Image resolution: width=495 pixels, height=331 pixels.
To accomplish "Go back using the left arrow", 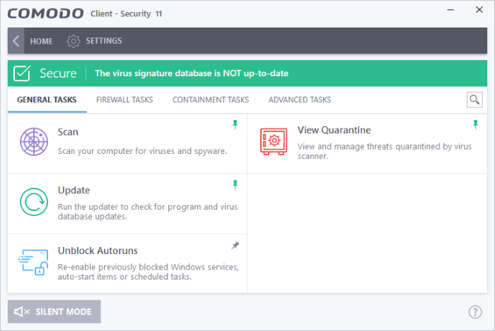I will 16,41.
